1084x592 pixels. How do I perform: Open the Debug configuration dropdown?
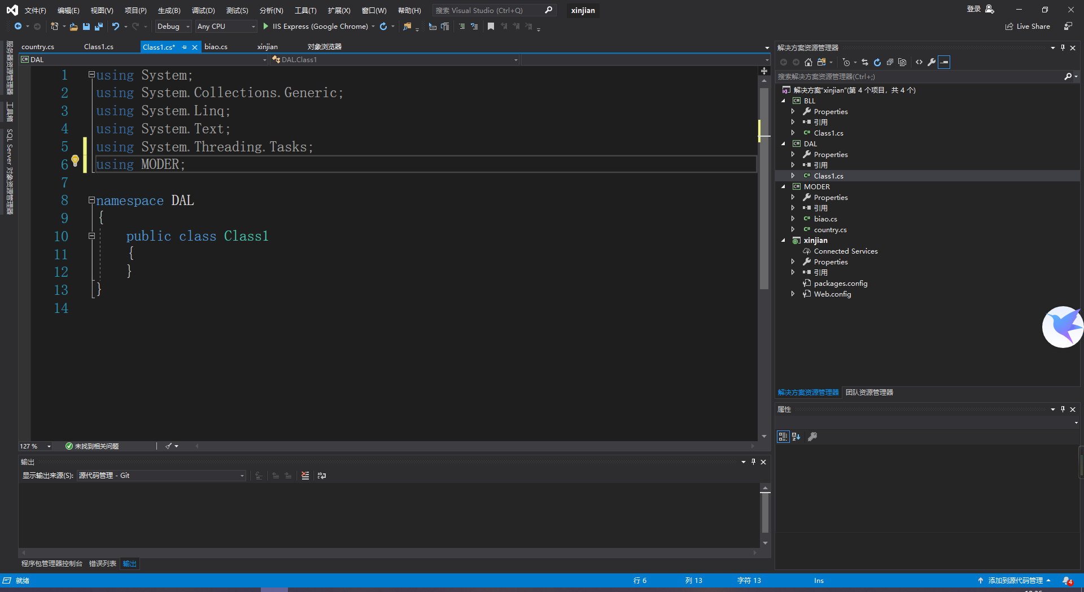(173, 27)
